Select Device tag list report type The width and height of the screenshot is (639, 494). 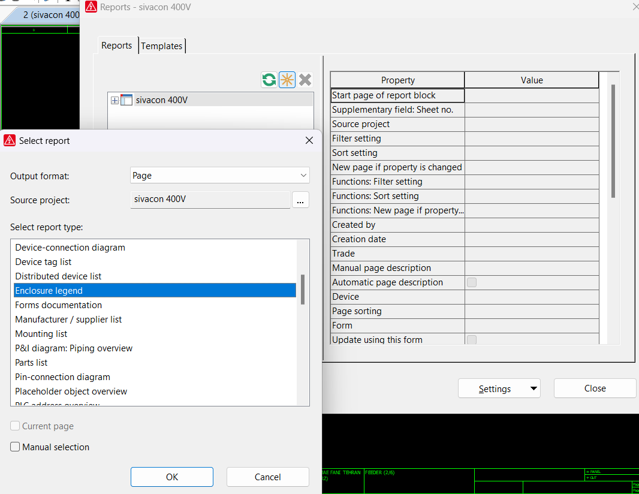[155, 261]
